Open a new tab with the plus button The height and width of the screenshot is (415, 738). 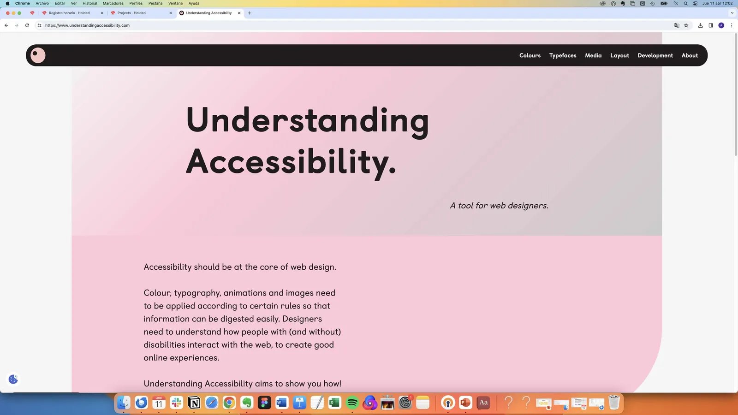pyautogui.click(x=250, y=13)
